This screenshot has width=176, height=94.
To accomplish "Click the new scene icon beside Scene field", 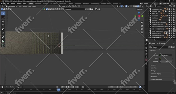I will coord(155,4).
